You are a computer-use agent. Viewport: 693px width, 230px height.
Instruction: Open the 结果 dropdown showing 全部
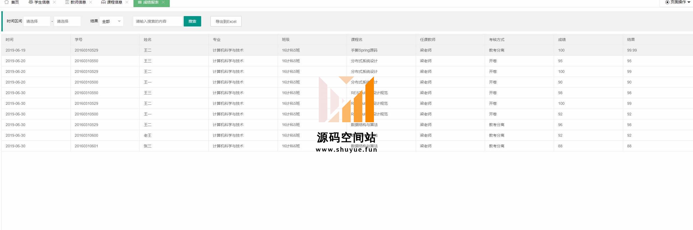coord(111,21)
